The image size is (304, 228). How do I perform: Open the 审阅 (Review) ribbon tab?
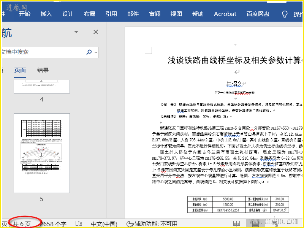pyautogui.click(x=154, y=14)
